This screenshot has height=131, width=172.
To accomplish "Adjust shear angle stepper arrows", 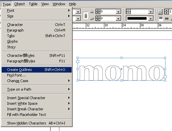I will click(98, 18).
